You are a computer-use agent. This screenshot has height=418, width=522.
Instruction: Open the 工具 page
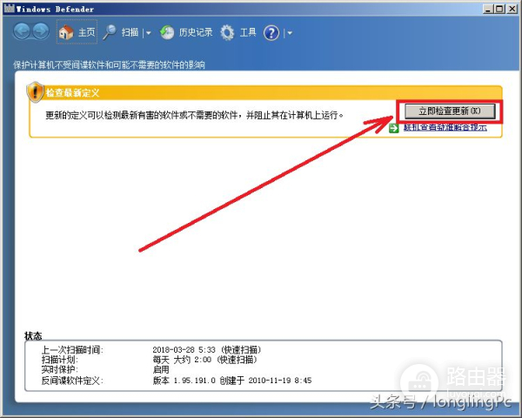pyautogui.click(x=248, y=32)
